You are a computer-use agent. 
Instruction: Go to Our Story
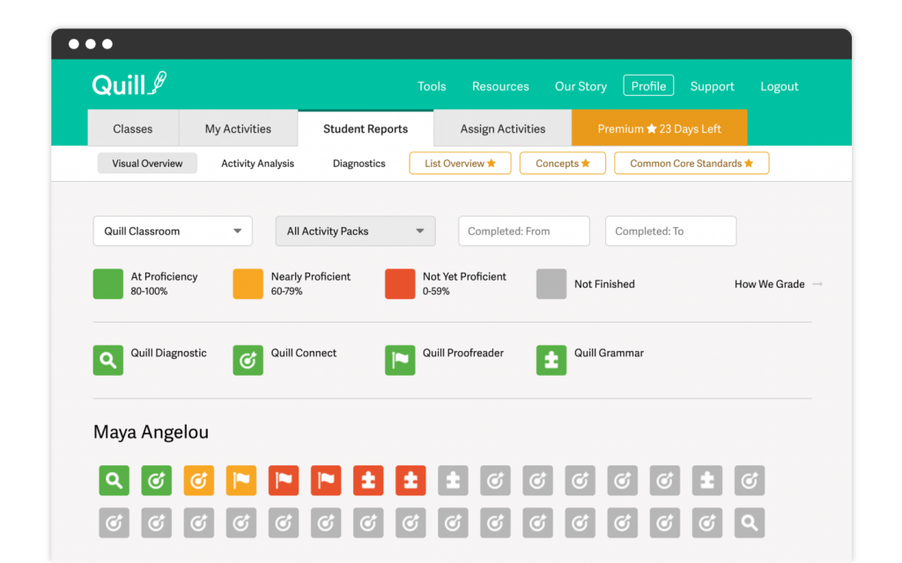[x=580, y=86]
